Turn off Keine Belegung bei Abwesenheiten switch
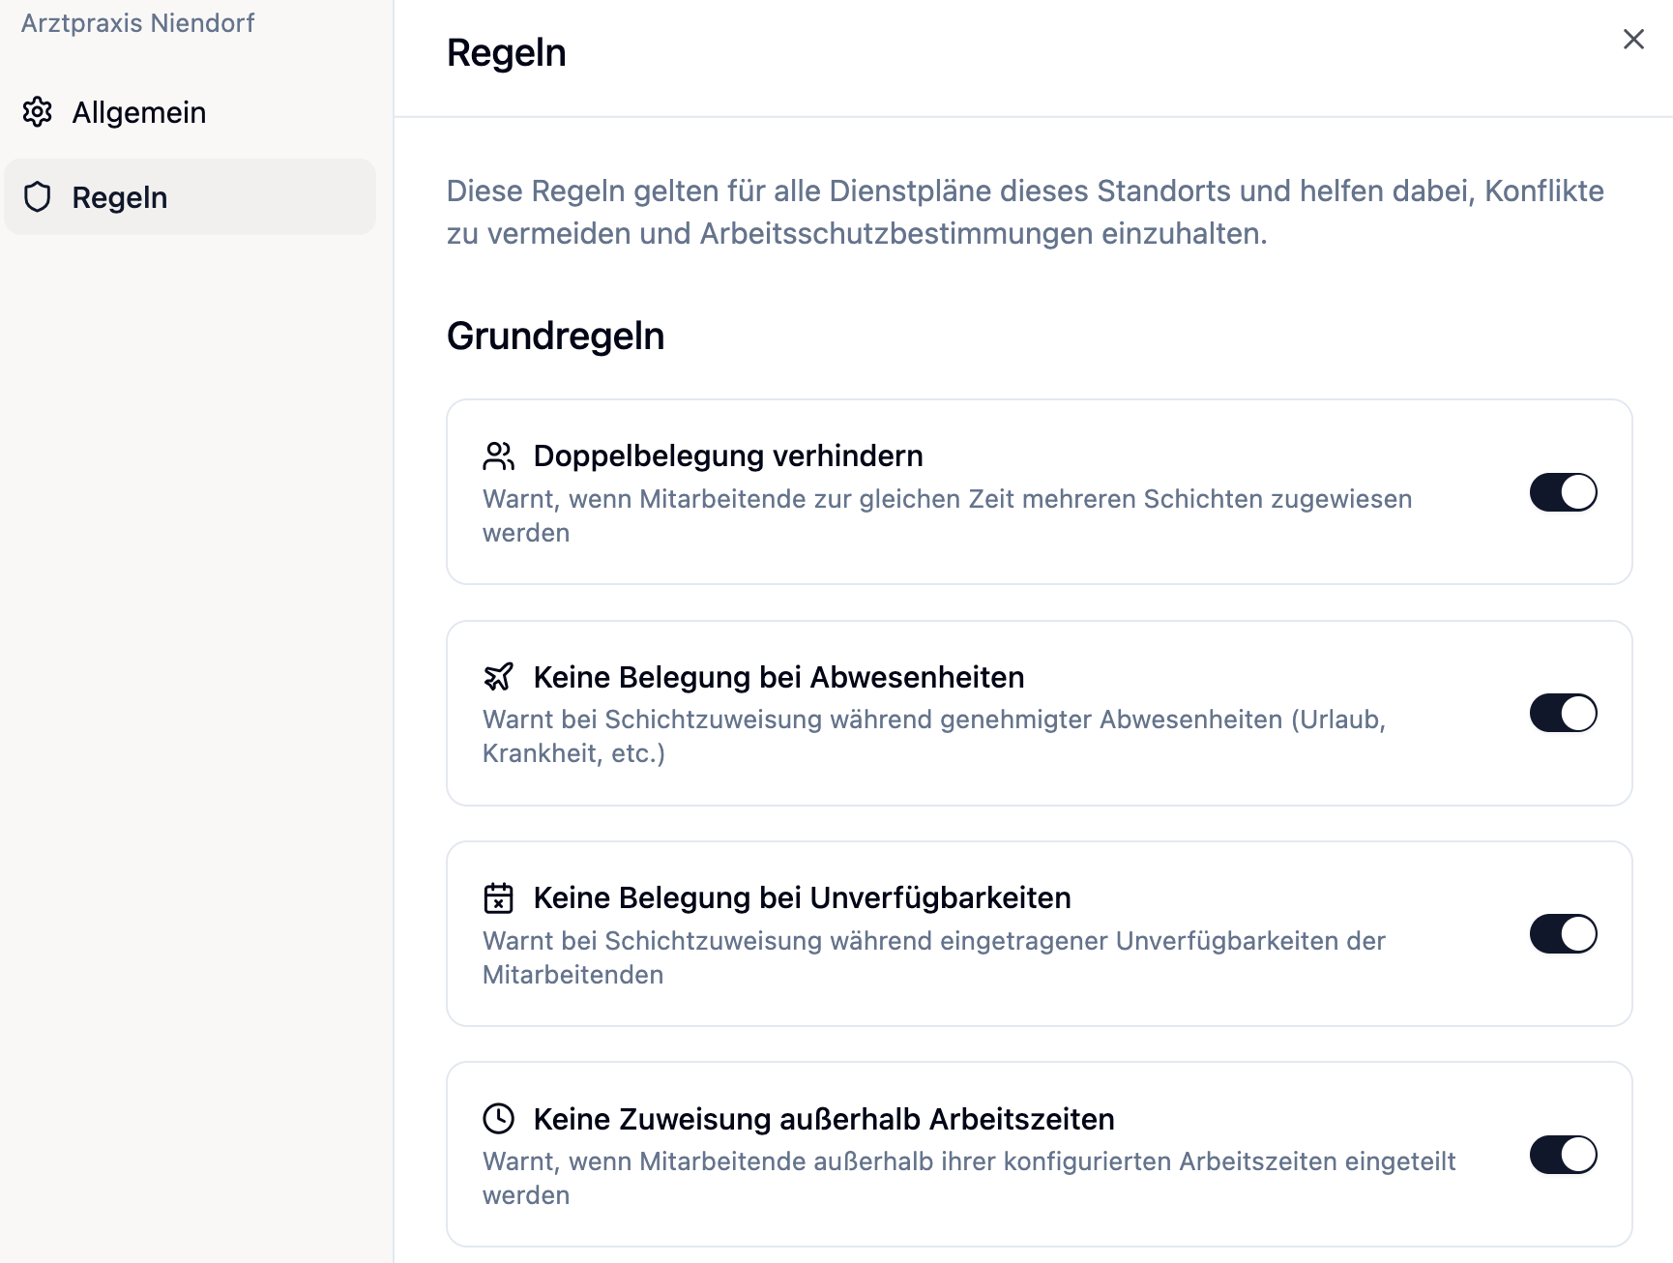 [x=1563, y=714]
